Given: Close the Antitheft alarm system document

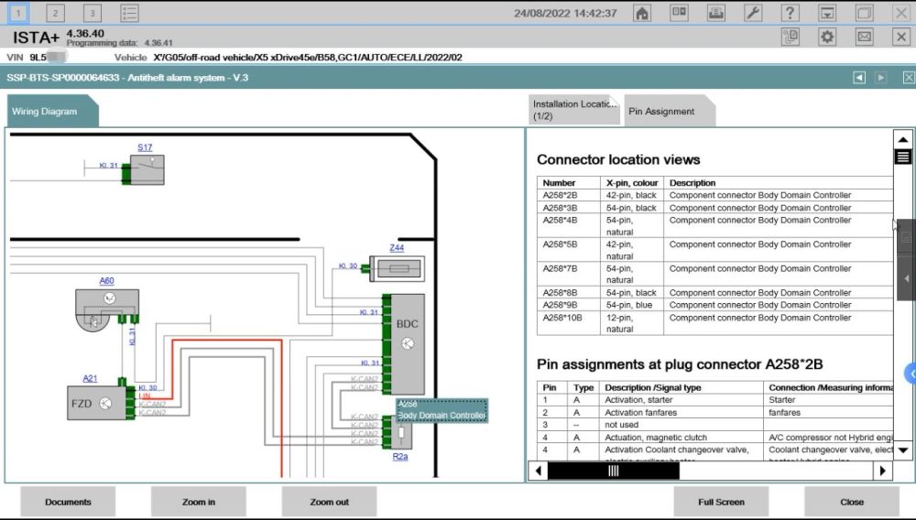Looking at the screenshot, I should click(909, 78).
